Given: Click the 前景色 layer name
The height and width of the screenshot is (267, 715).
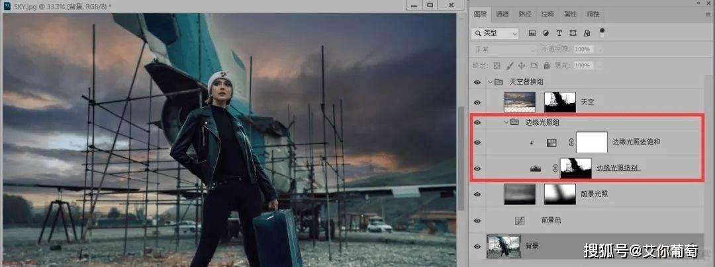Looking at the screenshot, I should point(551,221).
